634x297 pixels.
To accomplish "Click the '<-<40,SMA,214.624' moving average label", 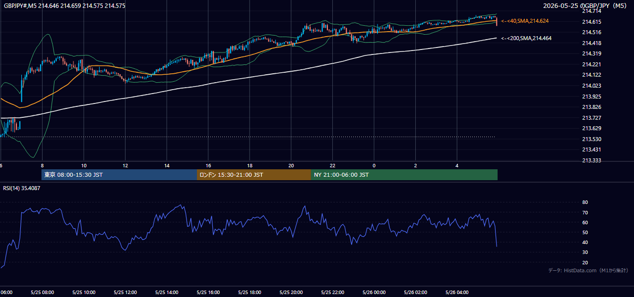I will tap(525, 21).
